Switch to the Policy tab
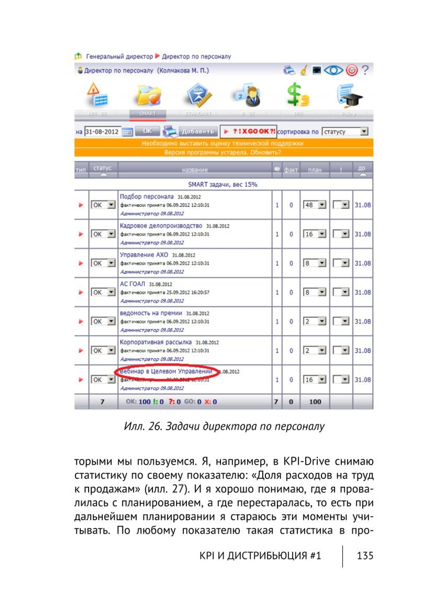Screen dimensions: 430x608 (x=348, y=114)
